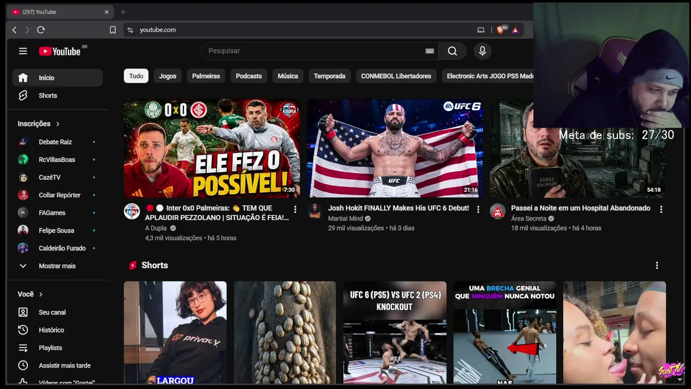Select the Tudo filter chip

coord(136,76)
